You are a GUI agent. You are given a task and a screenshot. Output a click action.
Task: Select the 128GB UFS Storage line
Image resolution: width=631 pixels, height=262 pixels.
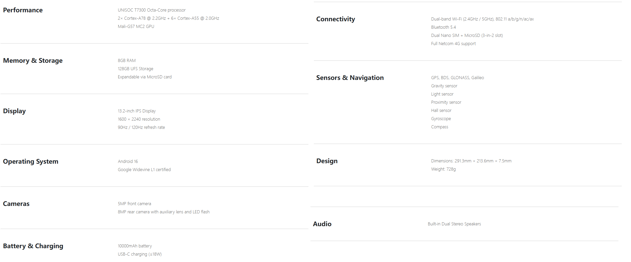coord(135,69)
